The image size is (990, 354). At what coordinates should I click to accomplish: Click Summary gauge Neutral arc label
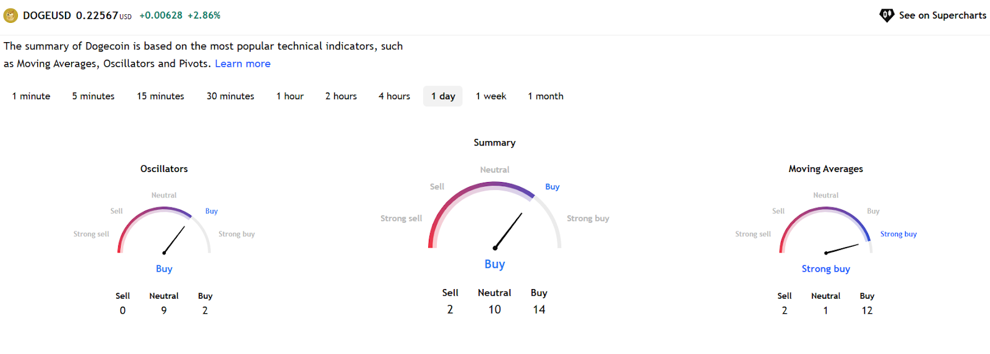[494, 170]
